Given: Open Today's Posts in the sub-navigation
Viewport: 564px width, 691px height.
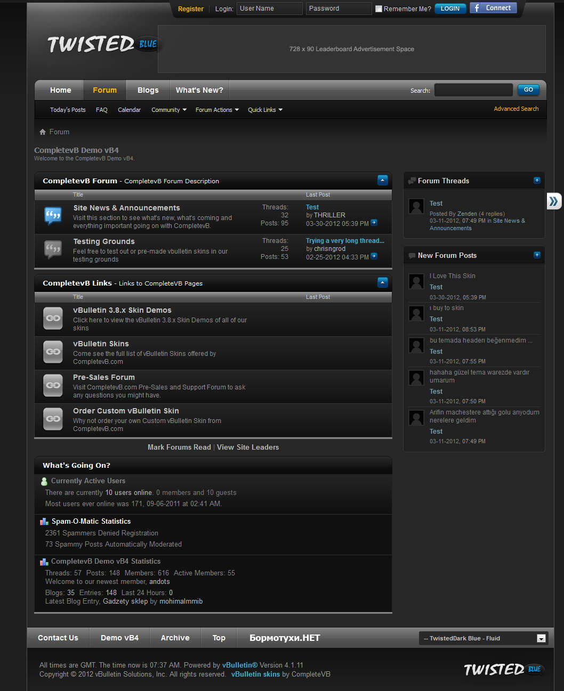Looking at the screenshot, I should click(68, 110).
